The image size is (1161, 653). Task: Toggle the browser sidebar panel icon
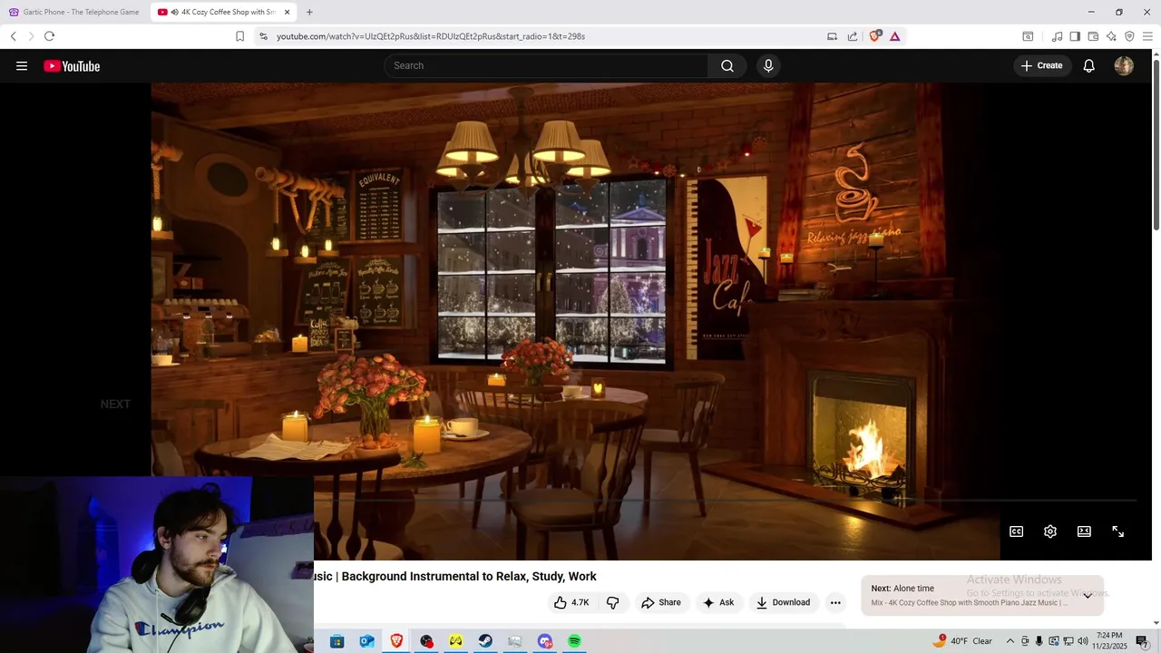pyautogui.click(x=1075, y=36)
